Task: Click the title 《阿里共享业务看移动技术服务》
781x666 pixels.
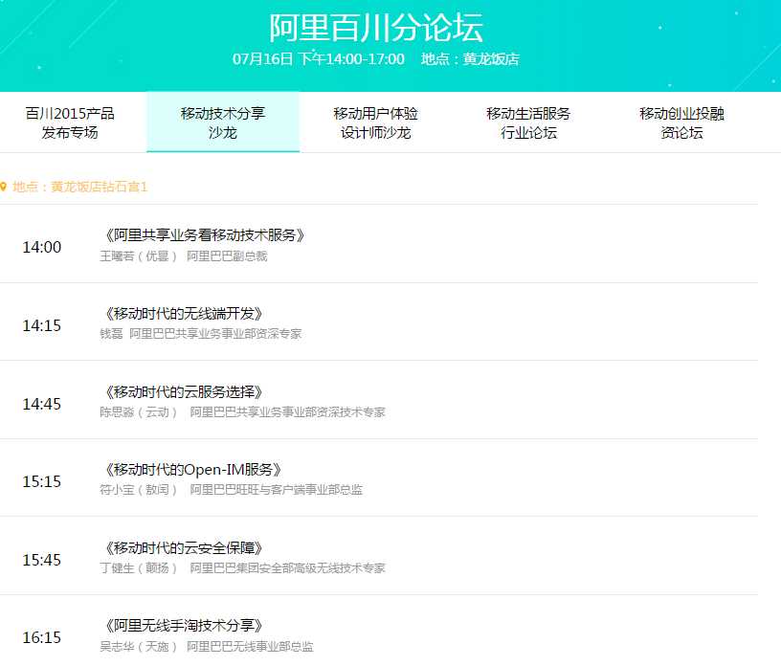Action: click(204, 234)
